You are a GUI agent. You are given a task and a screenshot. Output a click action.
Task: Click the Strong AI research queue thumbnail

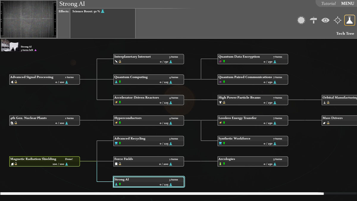point(10,45)
